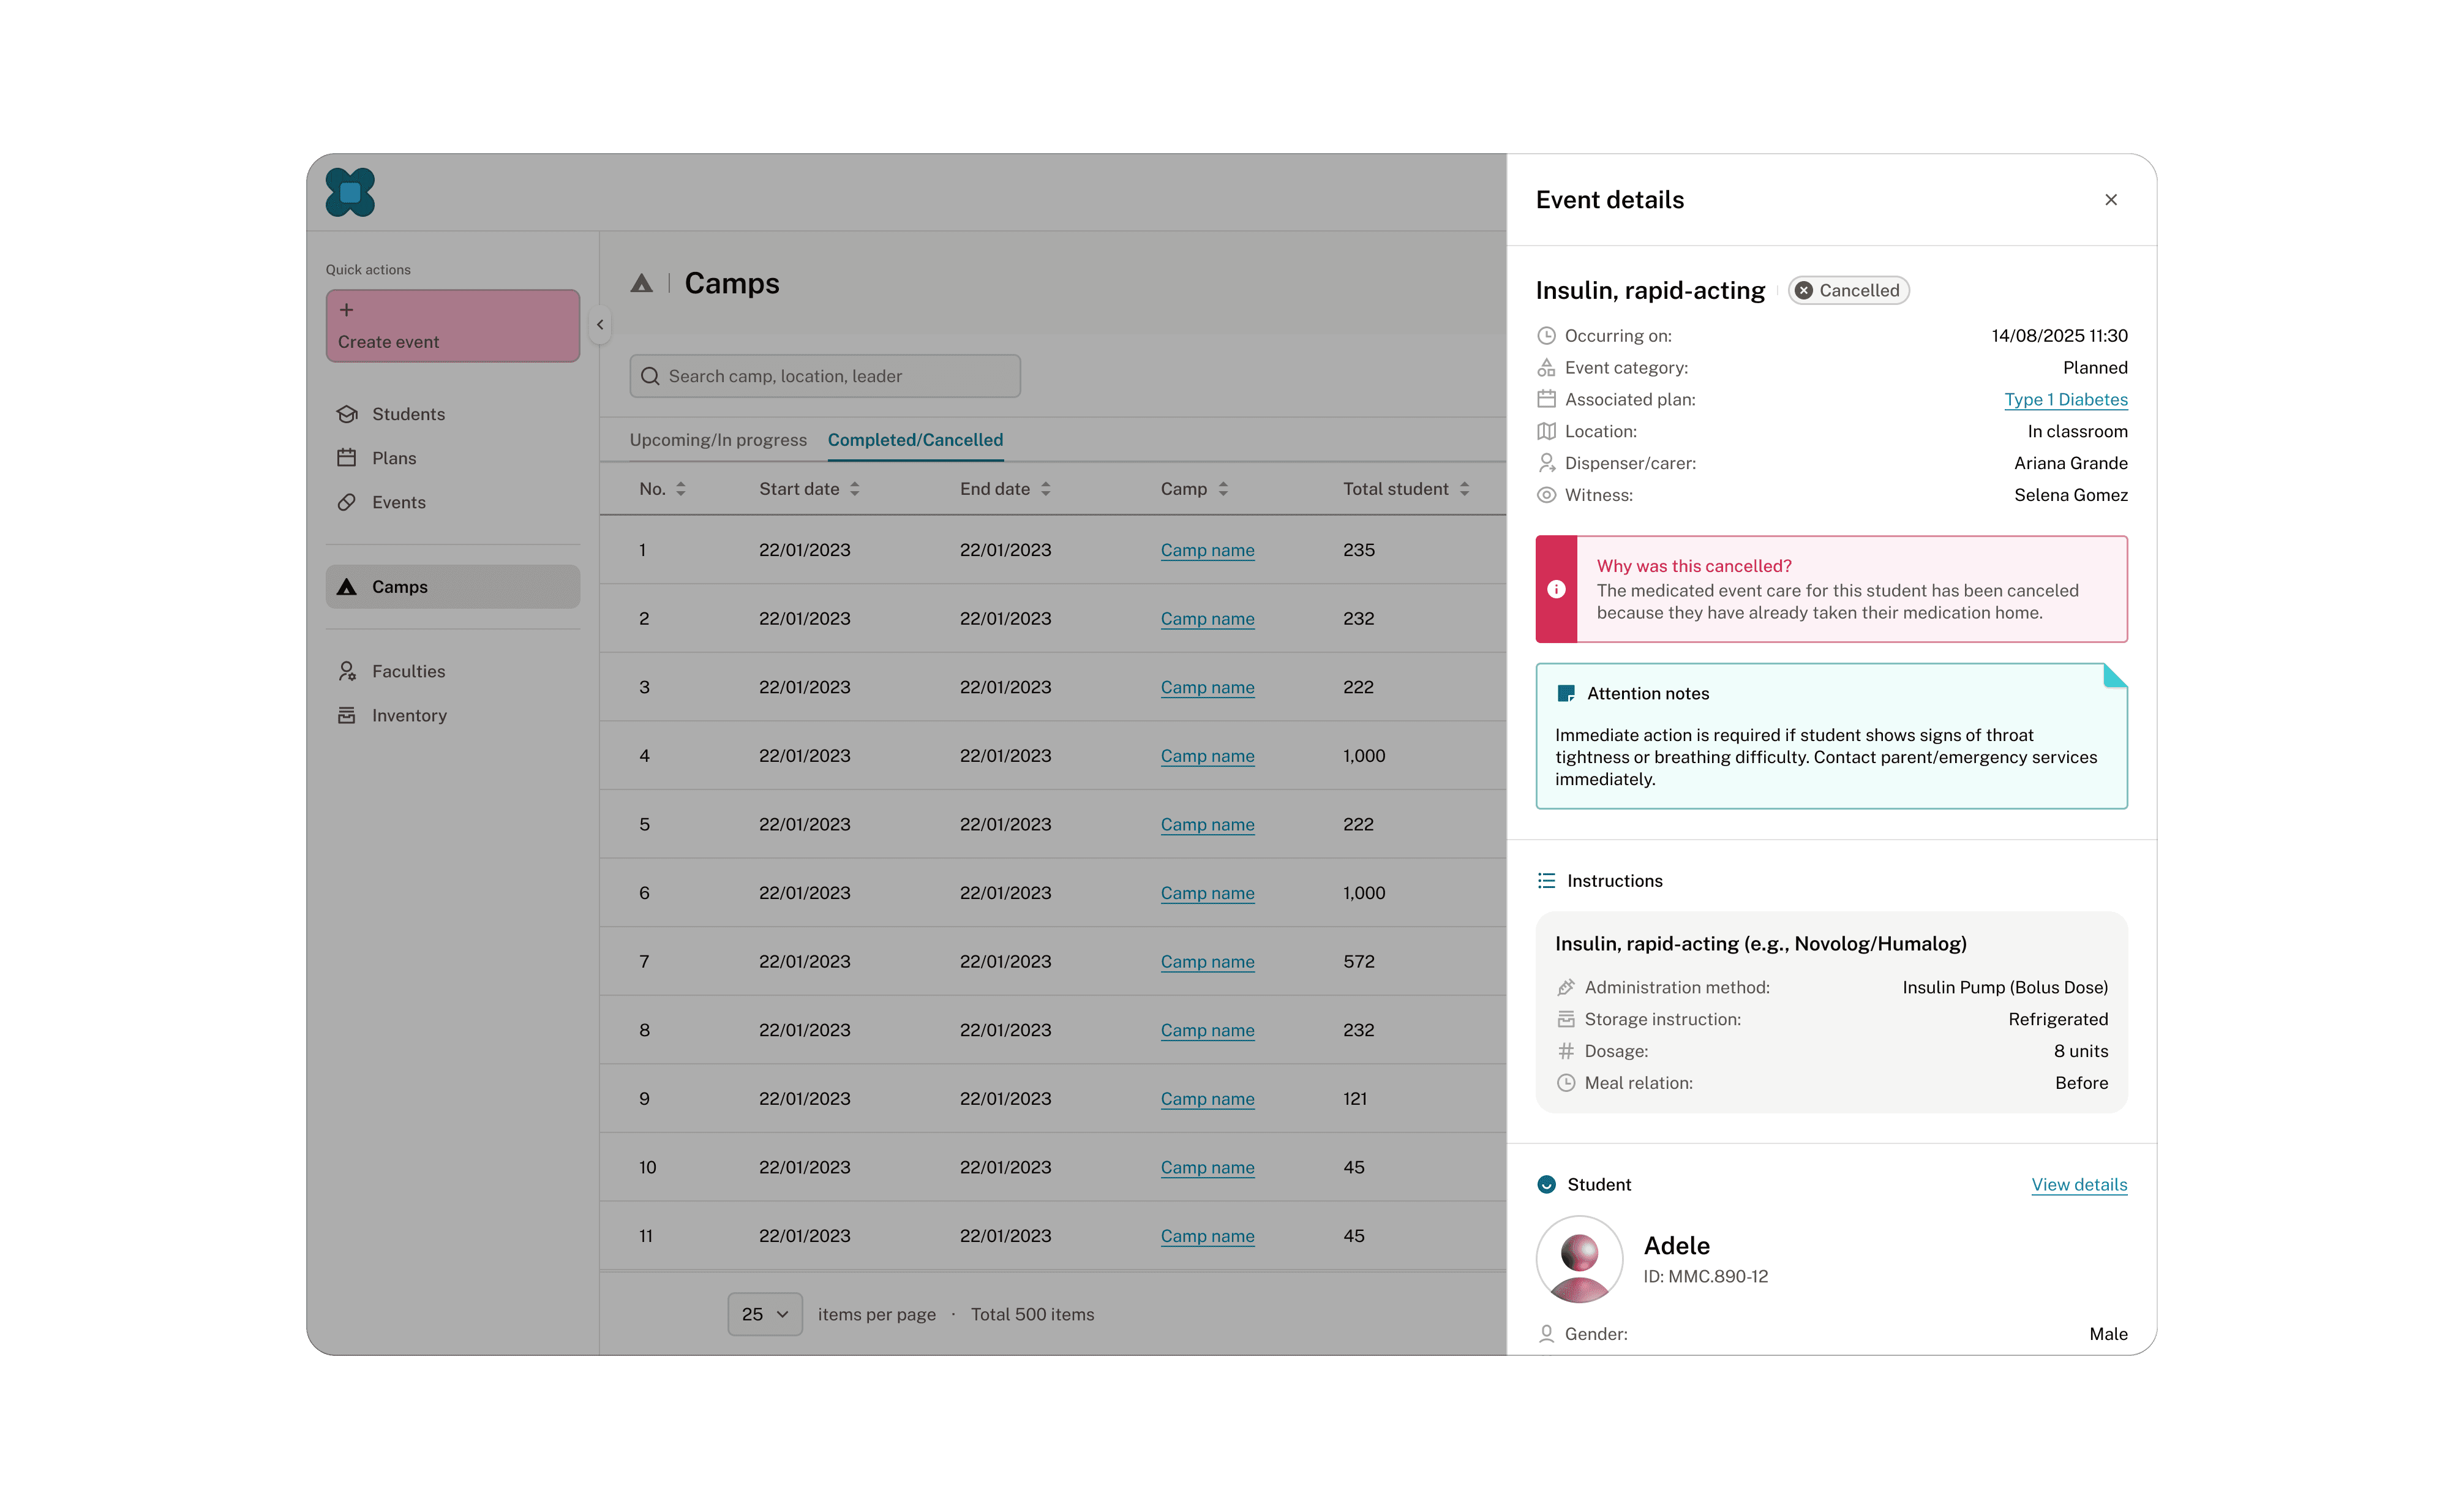Select the Completed/Cancelled tab
Viewport: 2464px width, 1509px height.
point(915,440)
